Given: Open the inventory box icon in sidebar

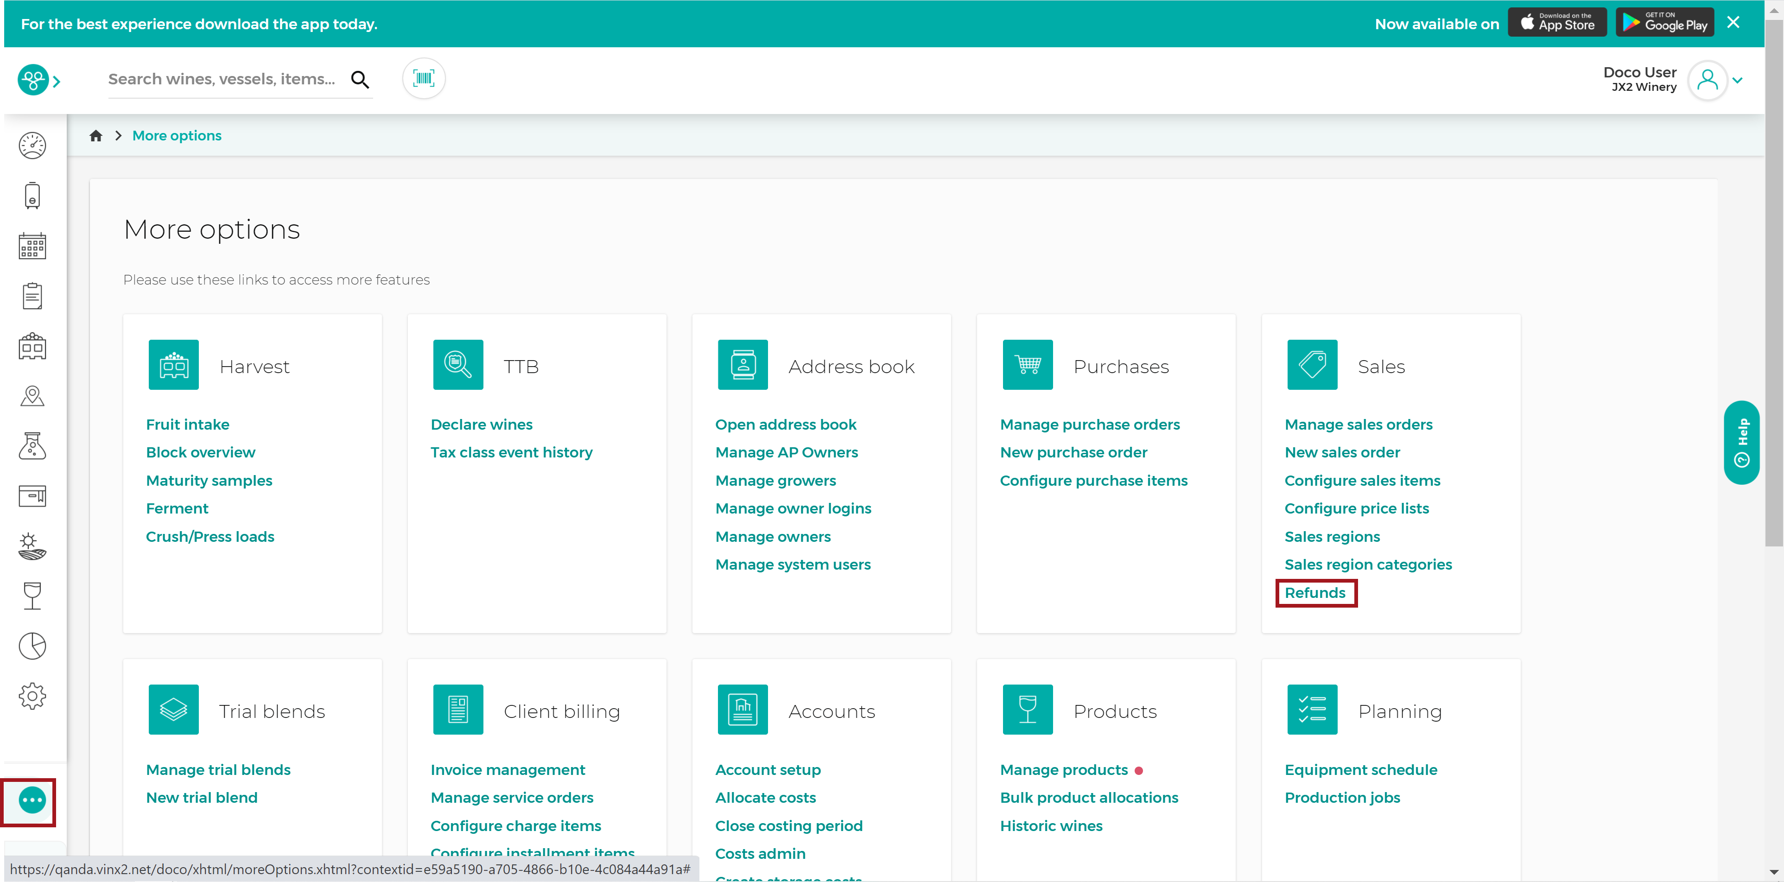Looking at the screenshot, I should click(32, 496).
